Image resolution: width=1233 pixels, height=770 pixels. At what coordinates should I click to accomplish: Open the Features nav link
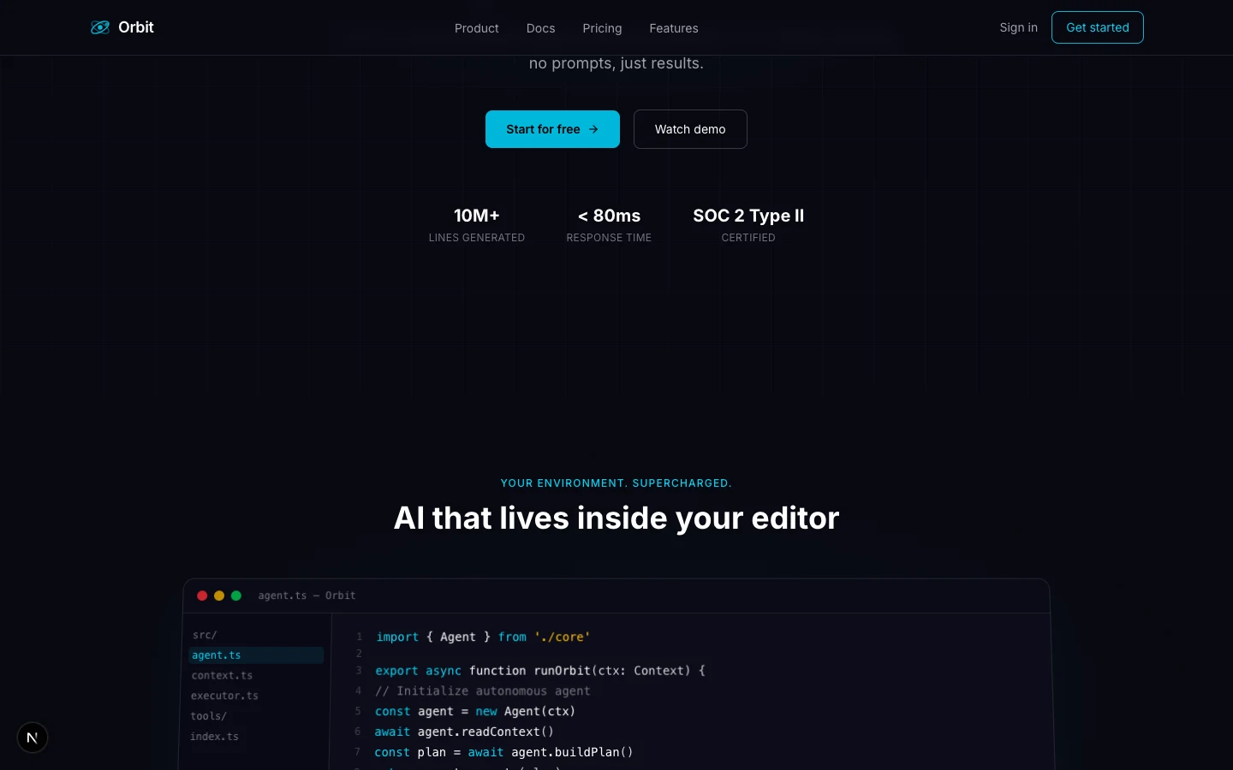674,28
